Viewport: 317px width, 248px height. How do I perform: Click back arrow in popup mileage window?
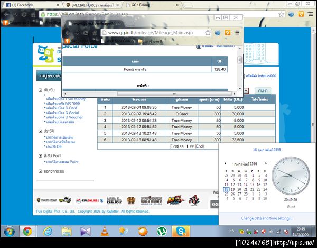(68, 33)
